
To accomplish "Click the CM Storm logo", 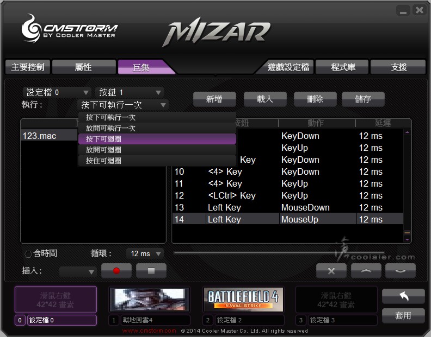I will [70, 29].
